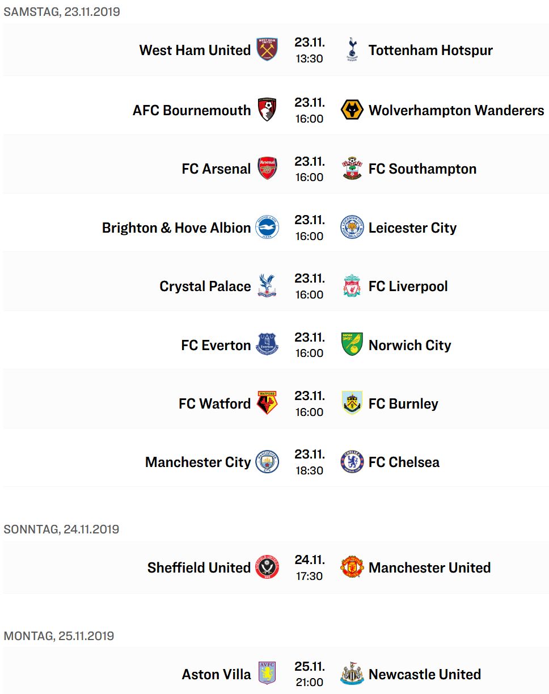Click the FC Arsenal cannon crest

click(x=267, y=169)
